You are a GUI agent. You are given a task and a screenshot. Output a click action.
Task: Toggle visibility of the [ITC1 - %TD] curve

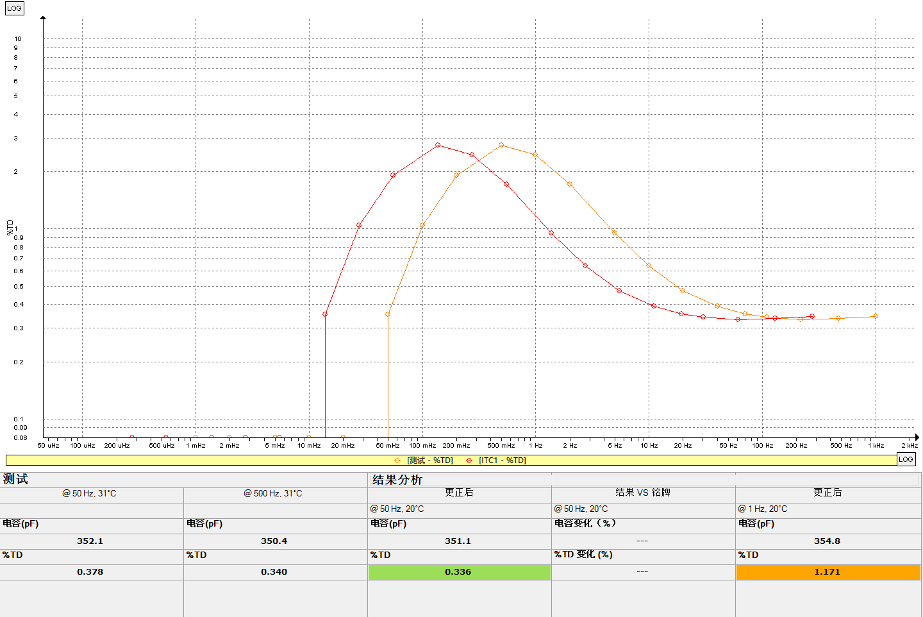point(503,460)
